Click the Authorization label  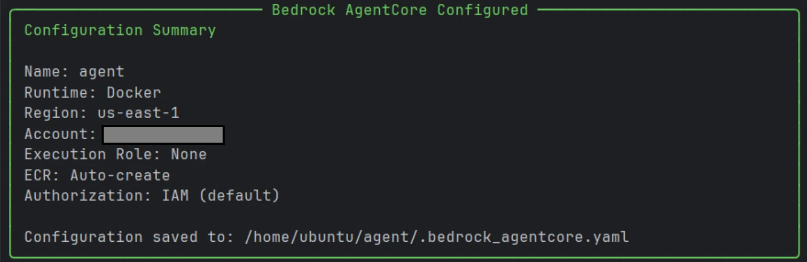(x=87, y=195)
